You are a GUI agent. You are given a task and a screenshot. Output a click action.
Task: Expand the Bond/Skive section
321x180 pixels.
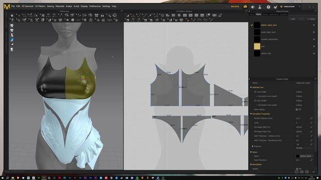click(x=251, y=164)
